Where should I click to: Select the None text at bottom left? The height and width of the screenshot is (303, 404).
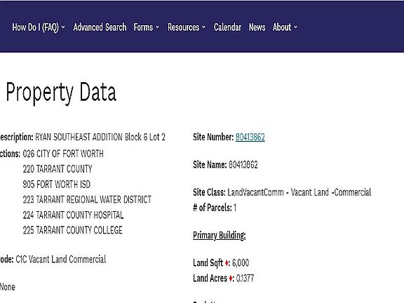click(7, 287)
